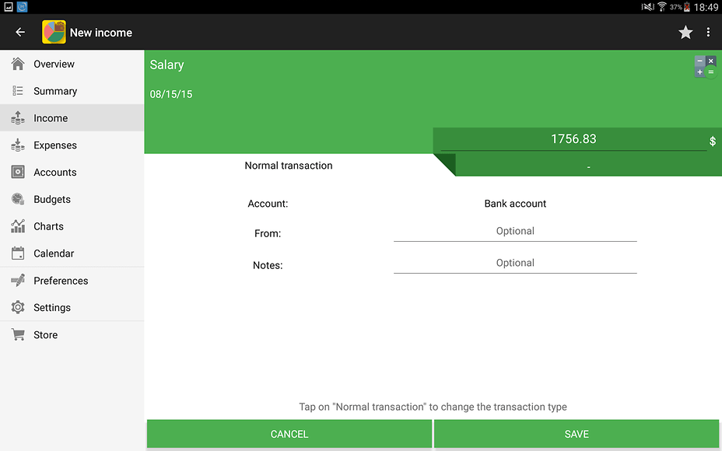Click the Notes: label
722x451 pixels.
click(x=268, y=265)
